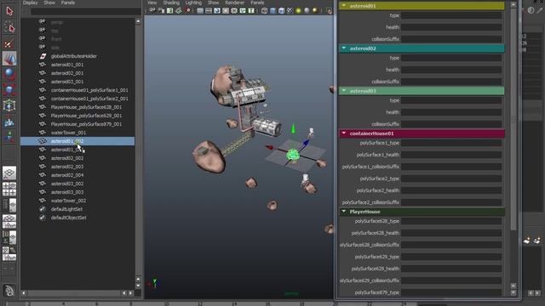Switch to Hypershade/Persp layout icon
Image resolution: width=545 pixels, height=306 pixels.
9,238
